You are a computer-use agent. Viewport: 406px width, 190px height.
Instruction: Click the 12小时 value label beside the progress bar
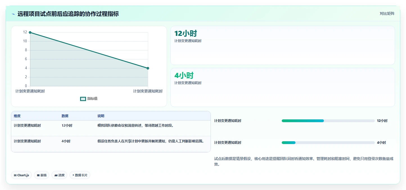[382, 121]
